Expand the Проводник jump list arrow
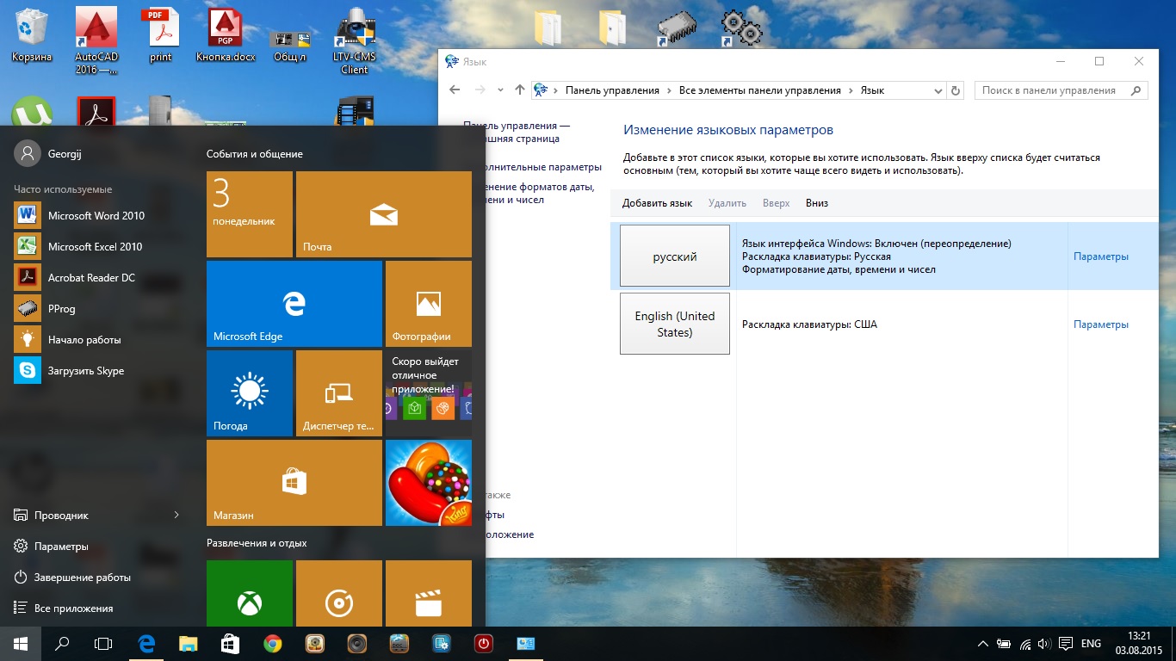Image resolution: width=1176 pixels, height=661 pixels. [176, 515]
